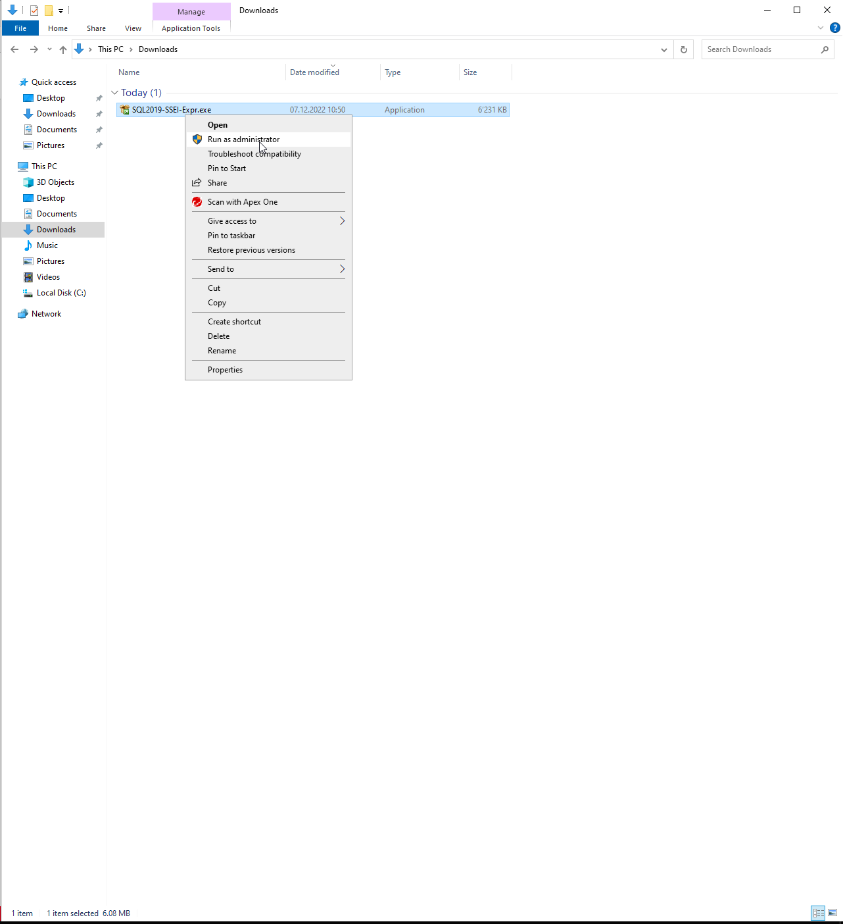Screen dimensions: 843x924
Task: Expand the Give access to submenu
Action: coord(268,221)
